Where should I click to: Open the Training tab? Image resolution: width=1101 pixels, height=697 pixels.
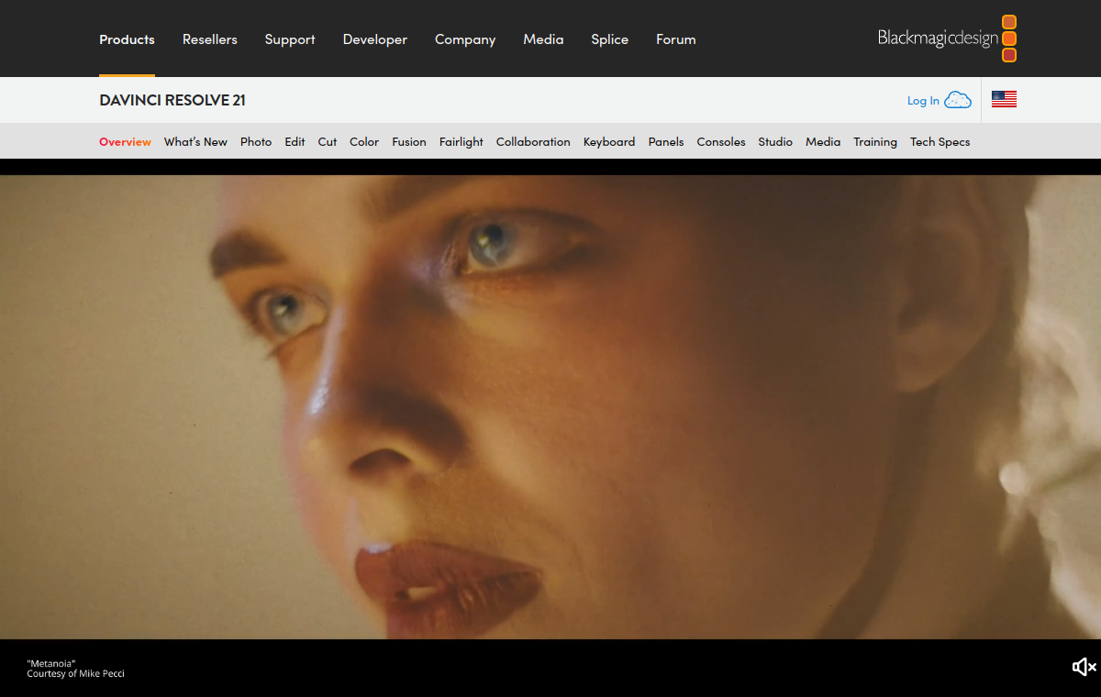pos(875,141)
